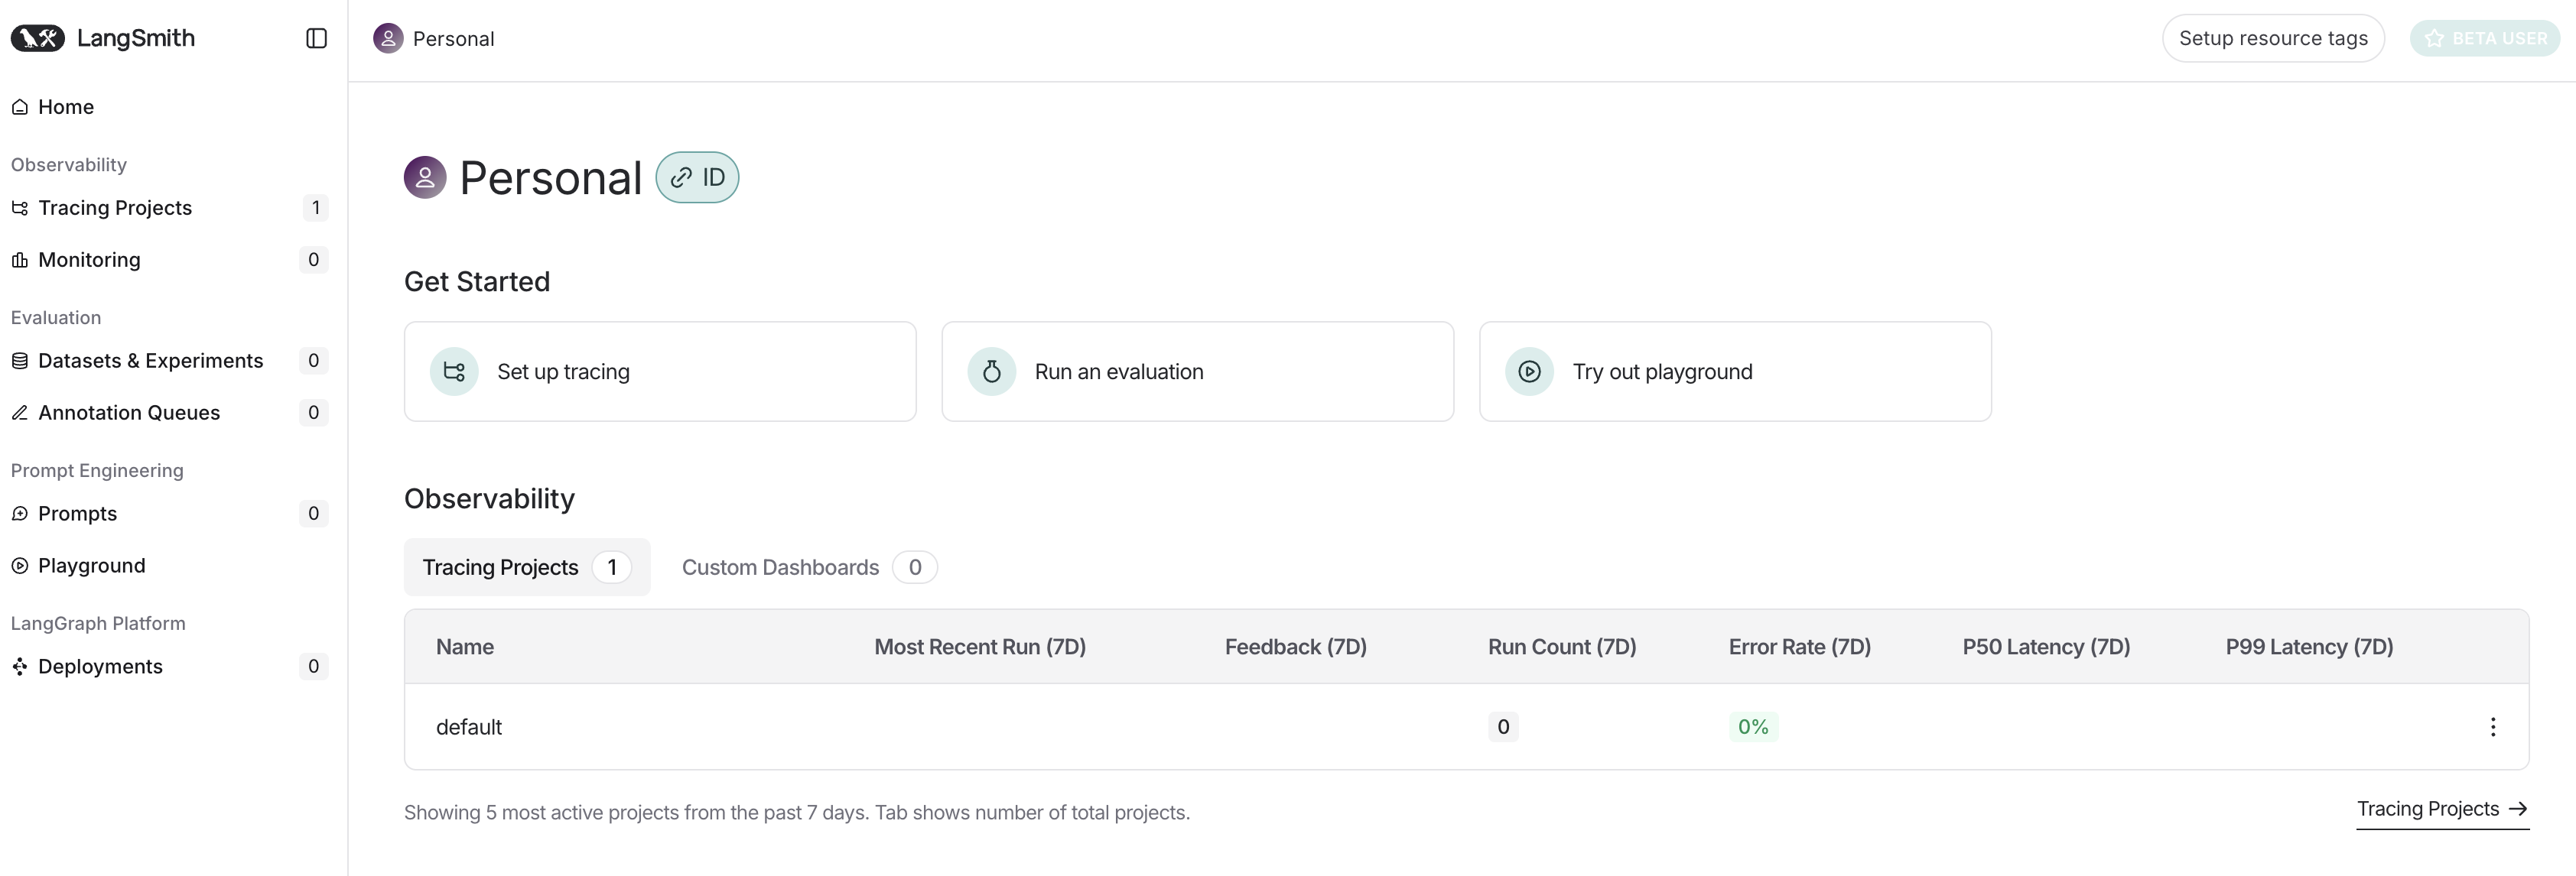The width and height of the screenshot is (2576, 876).
Task: Click the Custom Dashboards count badge 0
Action: point(915,567)
